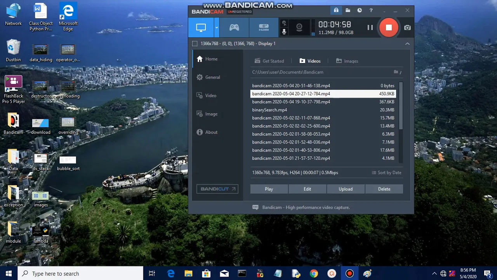This screenshot has height=280, width=497.
Task: Open the Home section in sidebar
Action: (x=207, y=59)
